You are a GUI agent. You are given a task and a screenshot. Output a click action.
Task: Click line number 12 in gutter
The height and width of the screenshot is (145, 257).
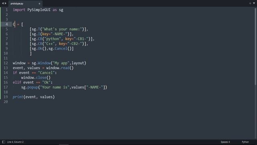click(x=6, y=63)
